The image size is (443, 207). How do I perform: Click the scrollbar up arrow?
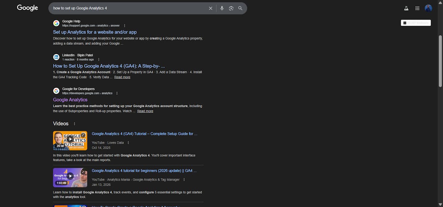441,2
